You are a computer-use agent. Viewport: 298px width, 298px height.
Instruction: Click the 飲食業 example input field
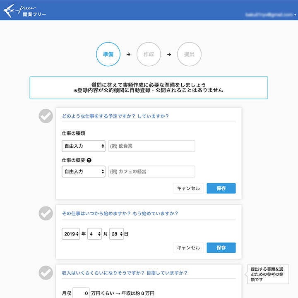(x=151, y=146)
